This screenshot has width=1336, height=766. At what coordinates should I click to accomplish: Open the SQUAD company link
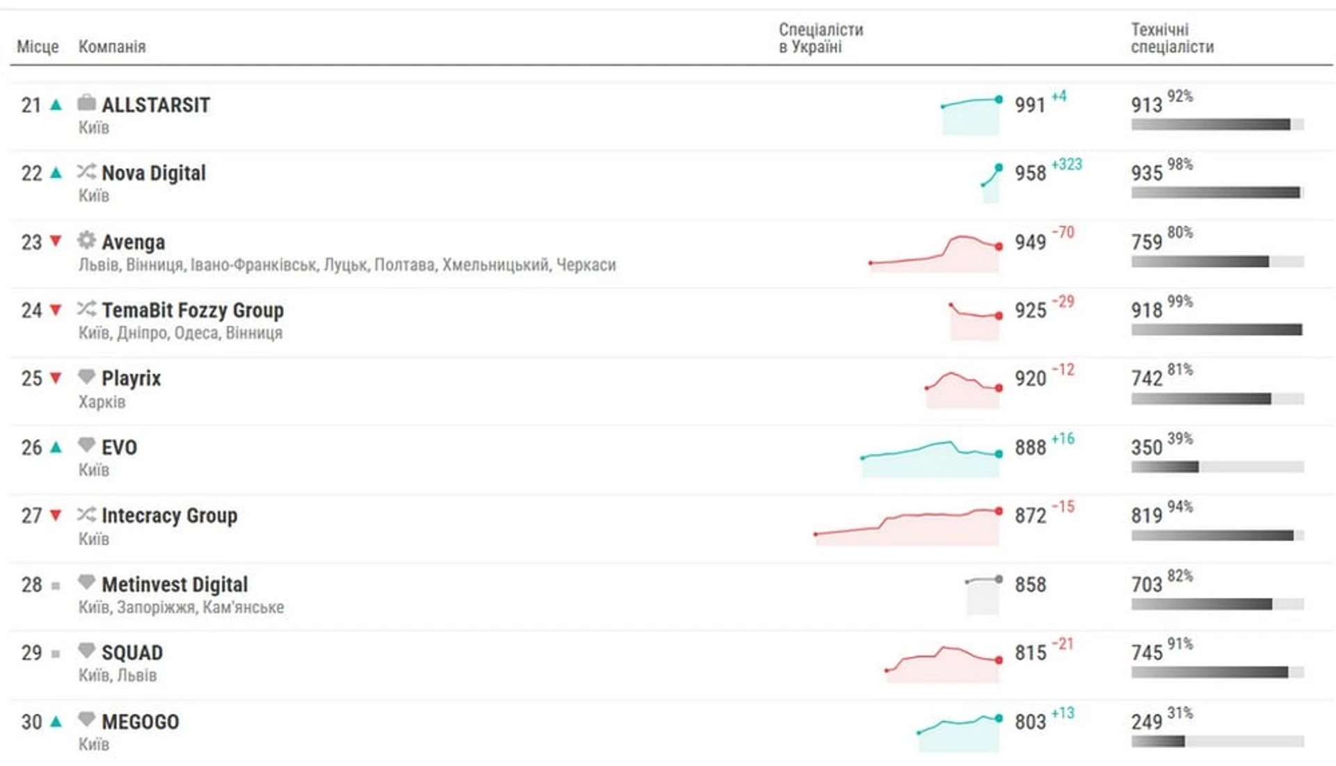pos(132,652)
